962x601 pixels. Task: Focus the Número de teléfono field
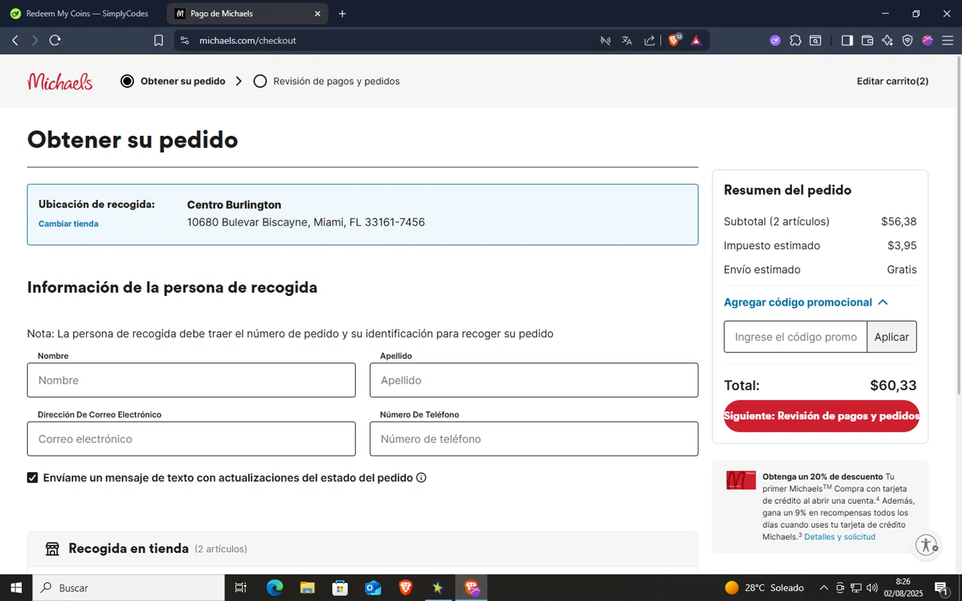coord(534,439)
